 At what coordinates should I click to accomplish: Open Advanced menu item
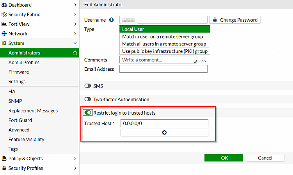(x=39, y=130)
